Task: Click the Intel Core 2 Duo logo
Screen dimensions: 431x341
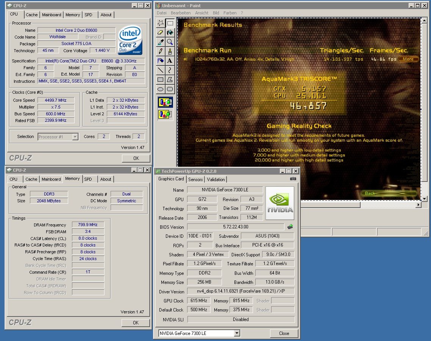Action: (130, 40)
